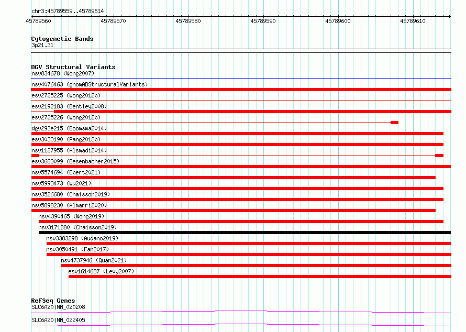Click the magenta line under SLC6A20|NM_020208

click(241, 312)
